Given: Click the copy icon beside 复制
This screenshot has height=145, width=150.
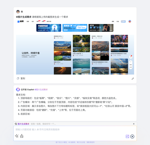Looking at the screenshot, I should (x=18, y=79).
